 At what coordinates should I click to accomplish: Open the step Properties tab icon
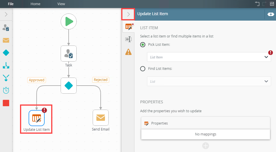pyautogui.click(x=128, y=39)
